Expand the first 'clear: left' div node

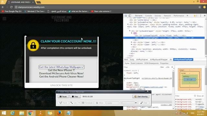(132, 42)
